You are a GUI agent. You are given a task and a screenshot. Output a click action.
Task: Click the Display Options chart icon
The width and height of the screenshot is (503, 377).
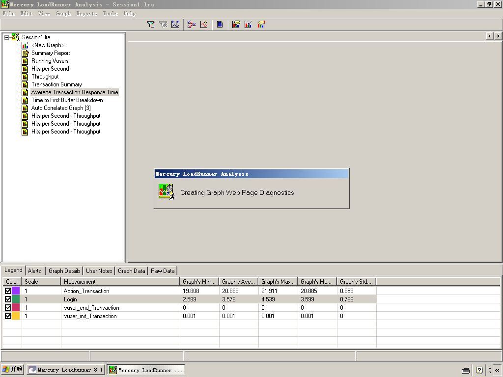[x=261, y=25]
